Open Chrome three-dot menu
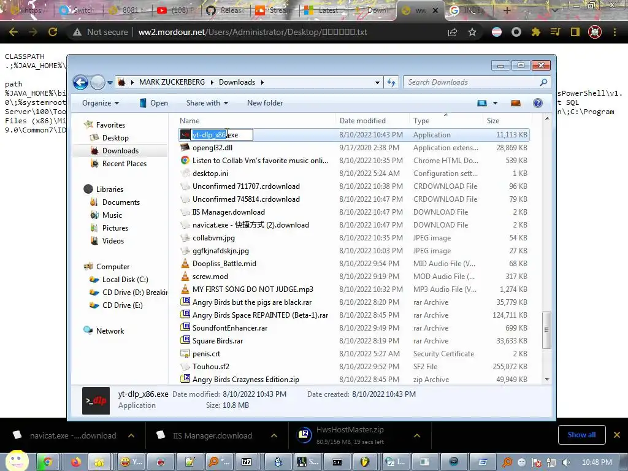 (x=615, y=32)
